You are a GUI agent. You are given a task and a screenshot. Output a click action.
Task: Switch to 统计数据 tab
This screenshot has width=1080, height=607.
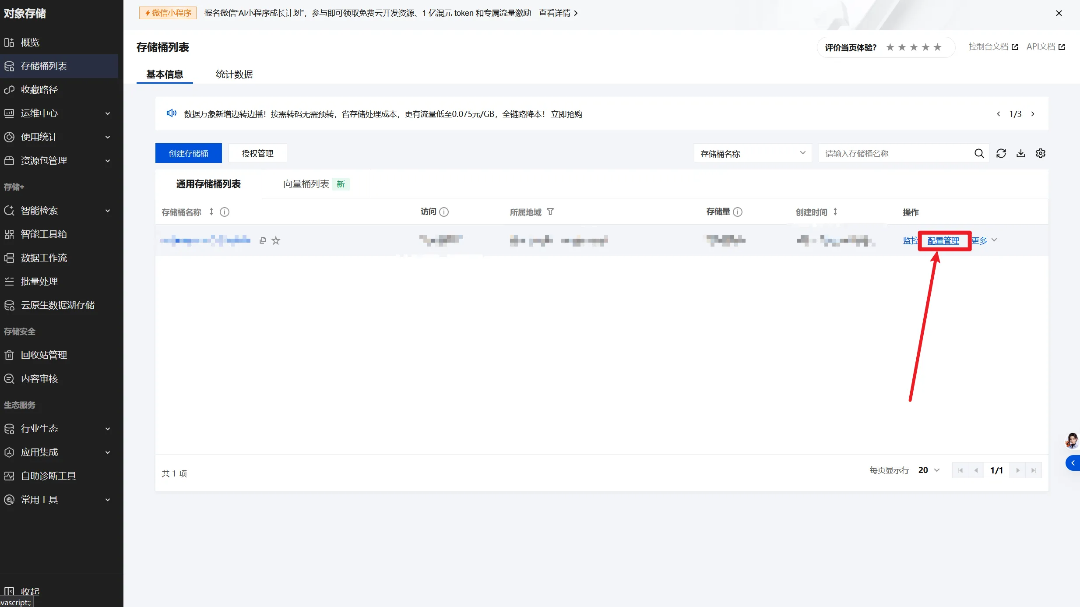(234, 74)
